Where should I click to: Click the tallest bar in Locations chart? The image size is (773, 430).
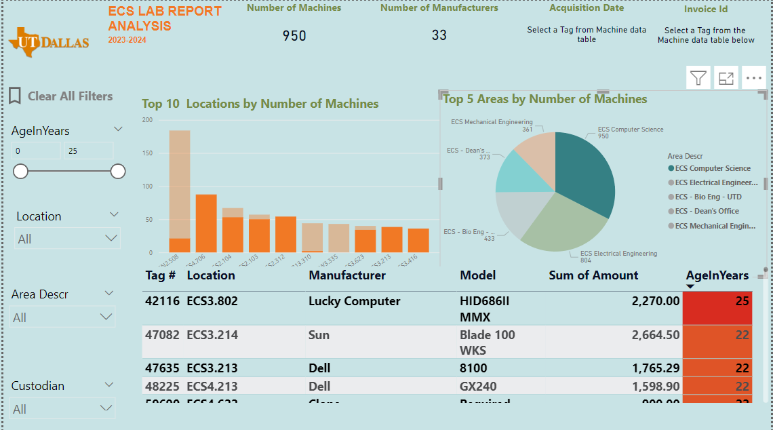tap(180, 191)
